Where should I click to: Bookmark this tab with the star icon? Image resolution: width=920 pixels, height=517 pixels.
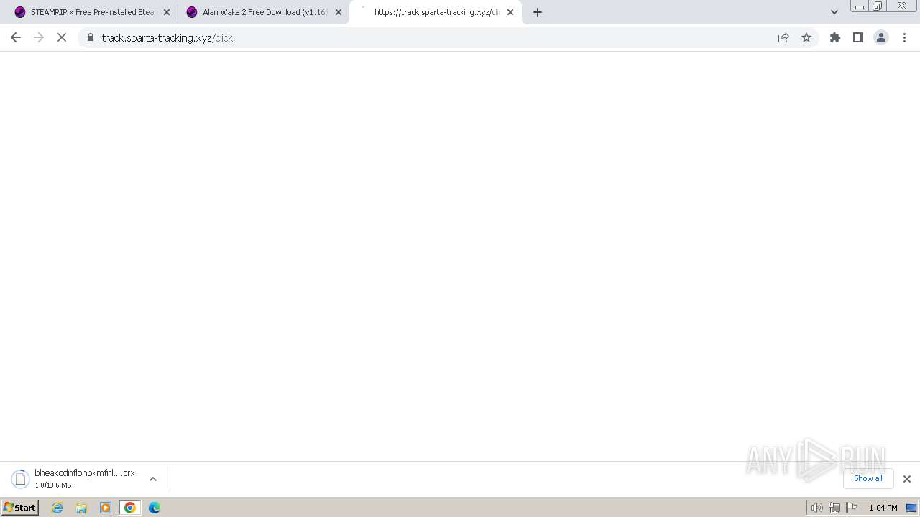point(806,37)
